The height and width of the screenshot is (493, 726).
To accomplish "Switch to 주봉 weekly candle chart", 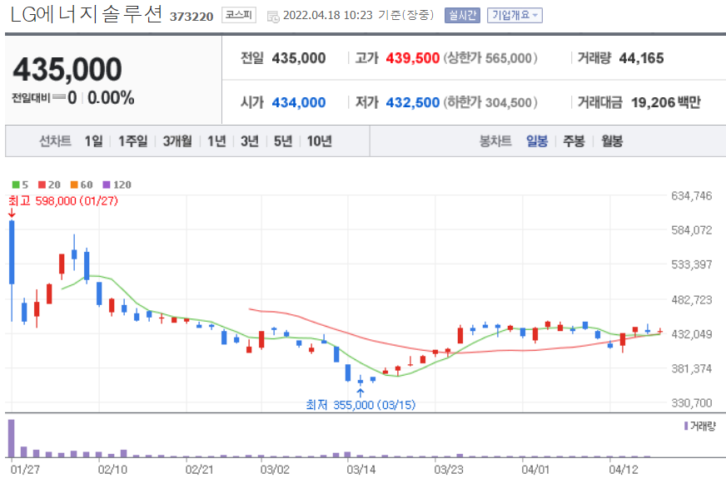I will coord(574,141).
